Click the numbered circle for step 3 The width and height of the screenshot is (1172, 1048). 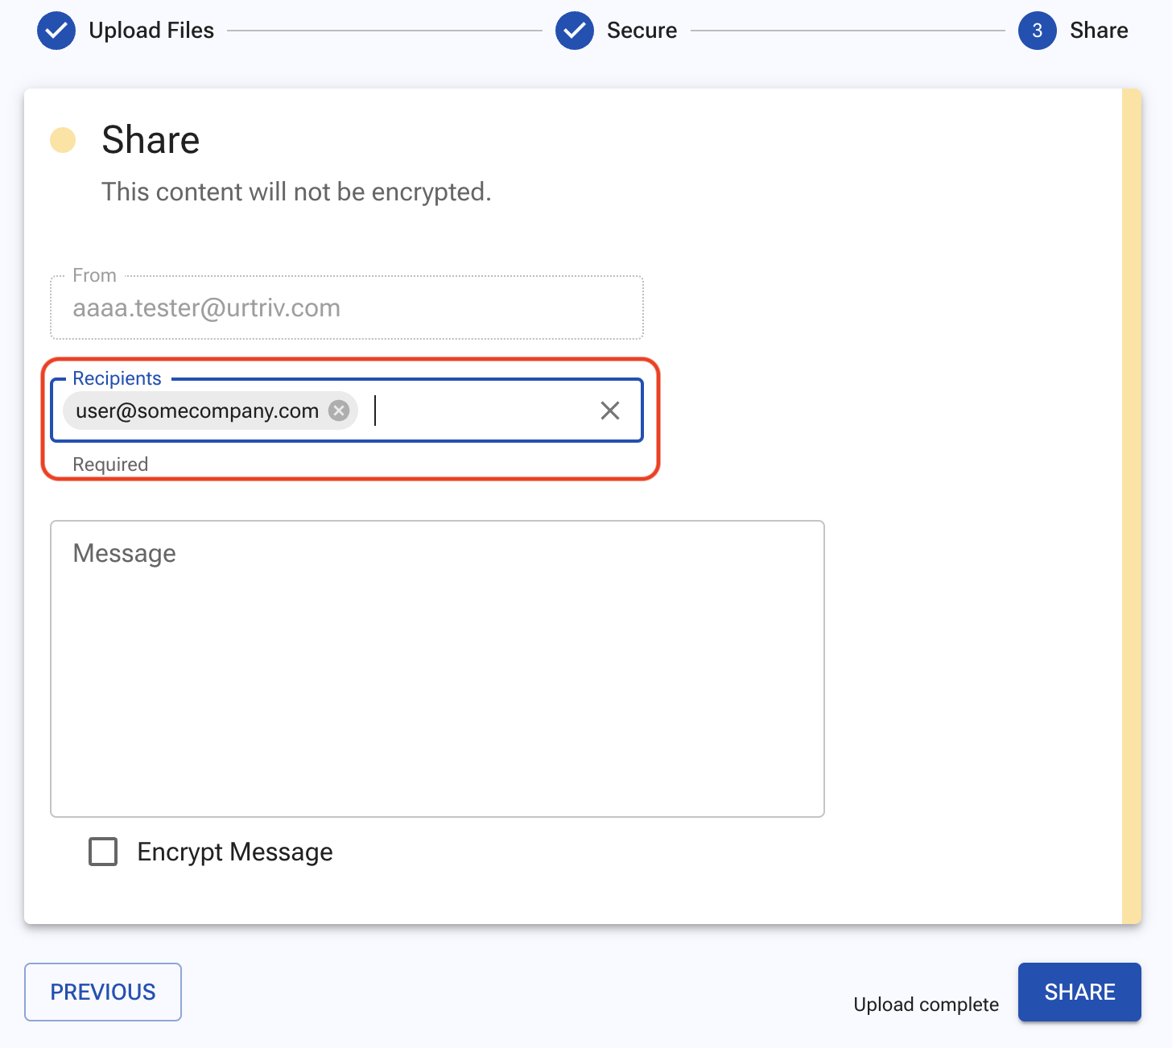click(x=1038, y=30)
